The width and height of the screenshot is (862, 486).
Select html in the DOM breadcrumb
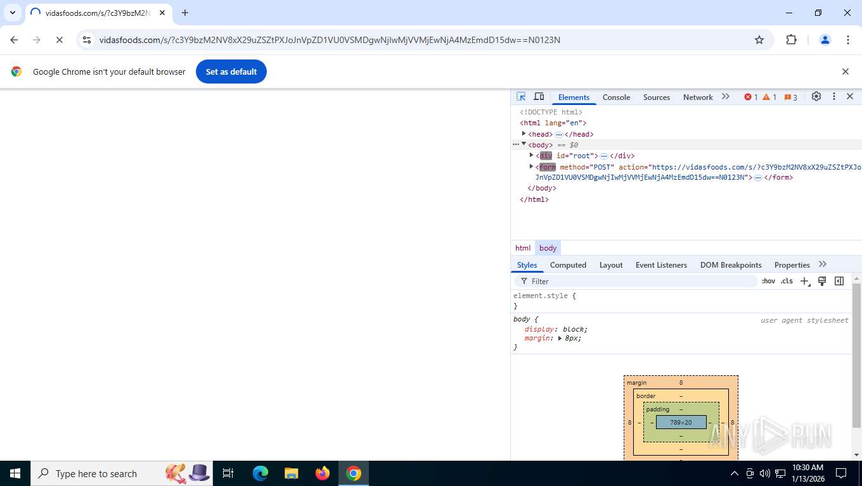523,248
